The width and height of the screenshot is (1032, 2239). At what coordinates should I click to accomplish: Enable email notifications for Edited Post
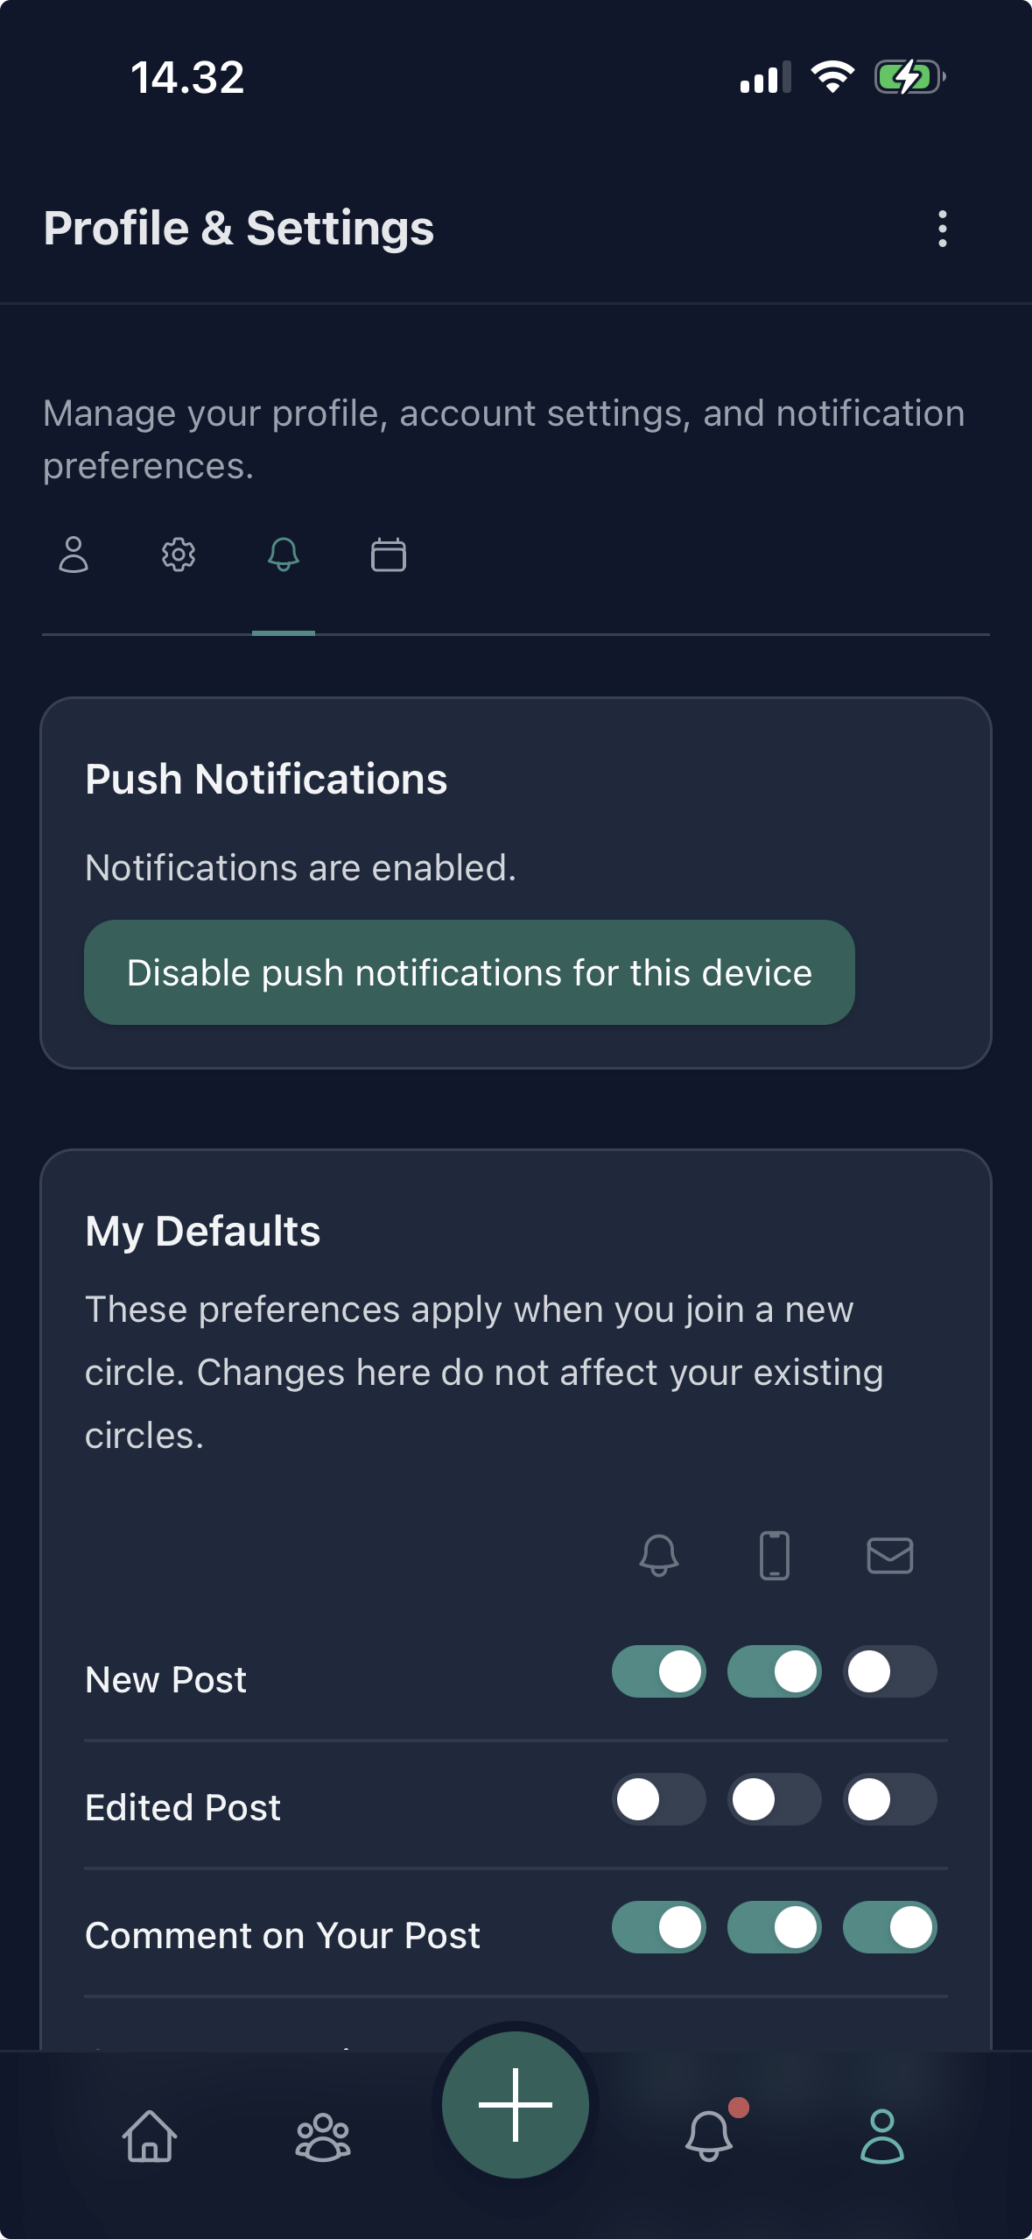coord(890,1800)
